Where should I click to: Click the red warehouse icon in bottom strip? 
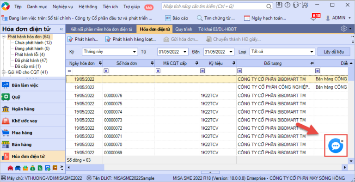tap(10, 168)
